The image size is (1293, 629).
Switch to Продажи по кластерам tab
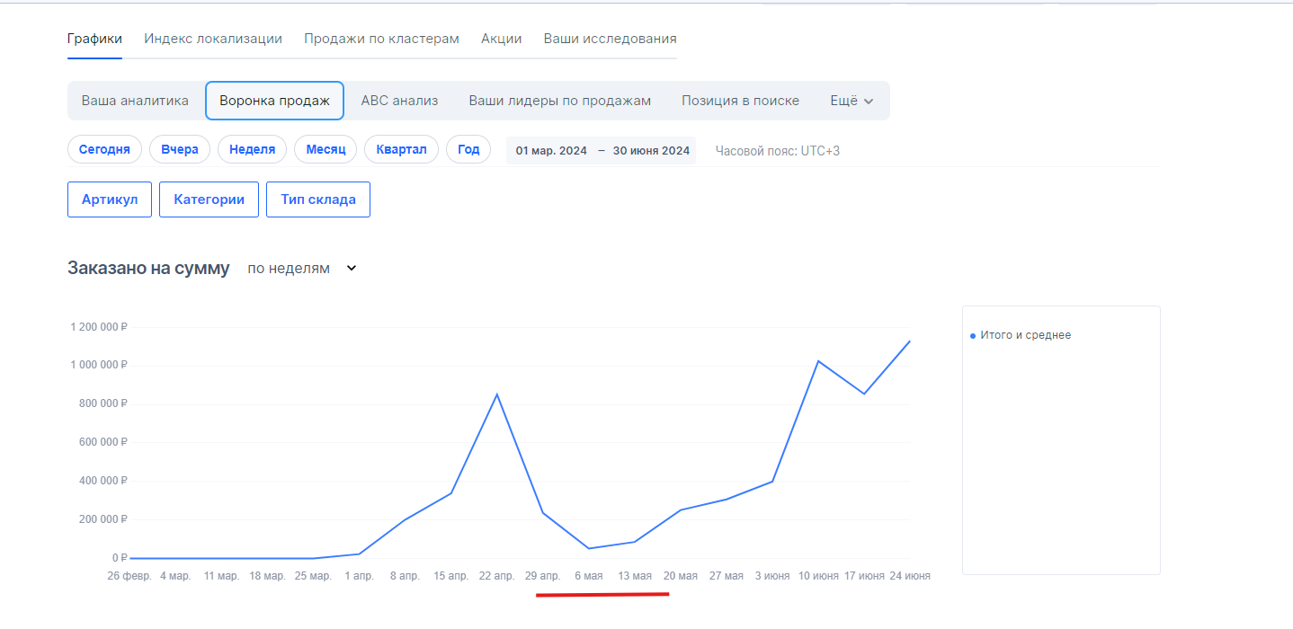point(381,39)
